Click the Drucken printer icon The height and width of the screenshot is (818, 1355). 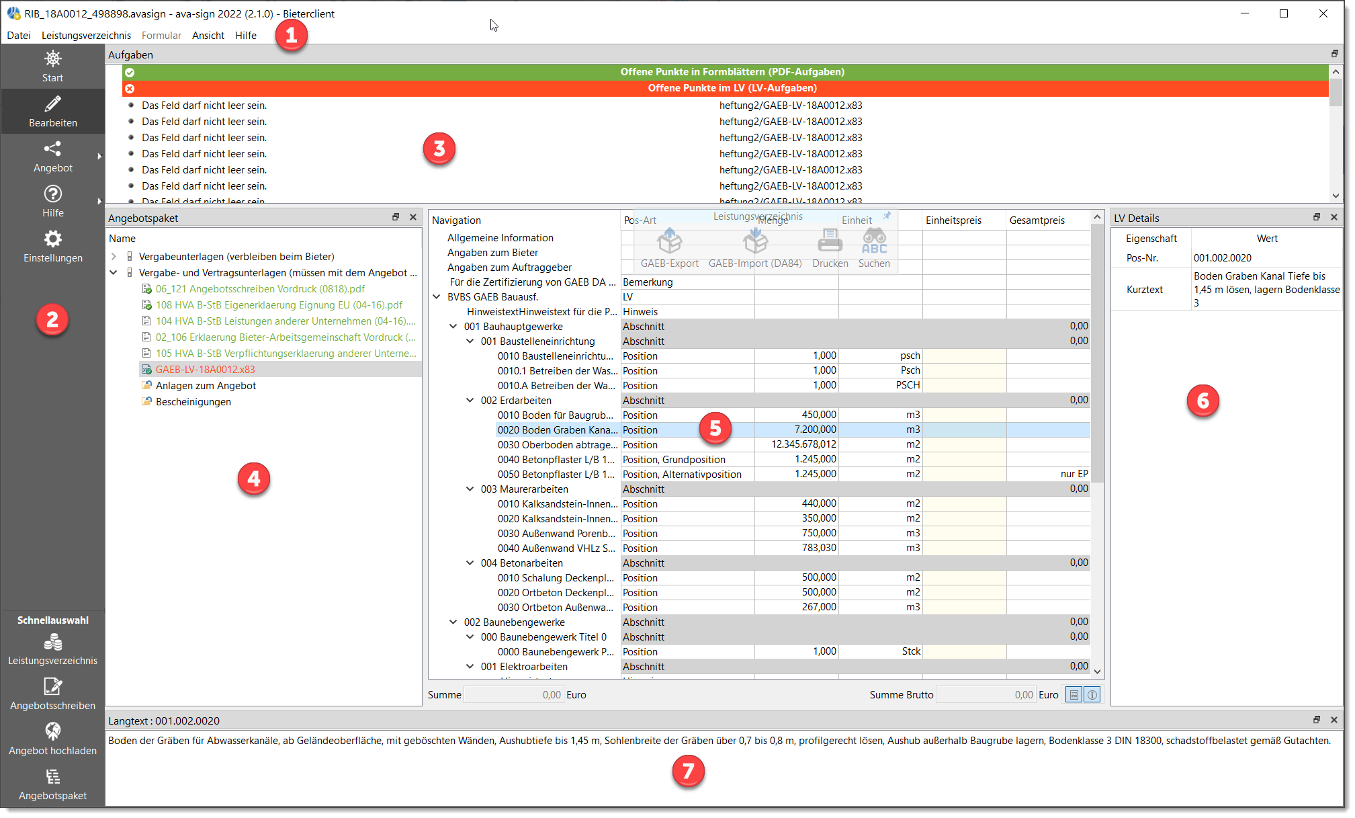[x=830, y=241]
